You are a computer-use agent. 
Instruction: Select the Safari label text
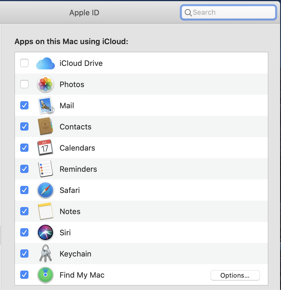[70, 190]
